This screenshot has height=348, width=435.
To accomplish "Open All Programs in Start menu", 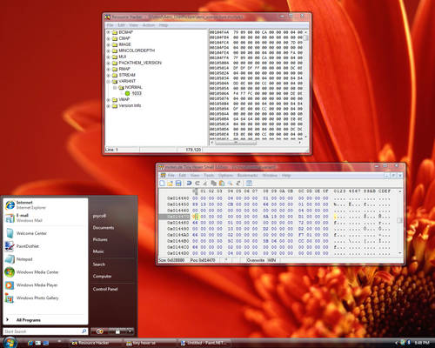I will pos(29,320).
